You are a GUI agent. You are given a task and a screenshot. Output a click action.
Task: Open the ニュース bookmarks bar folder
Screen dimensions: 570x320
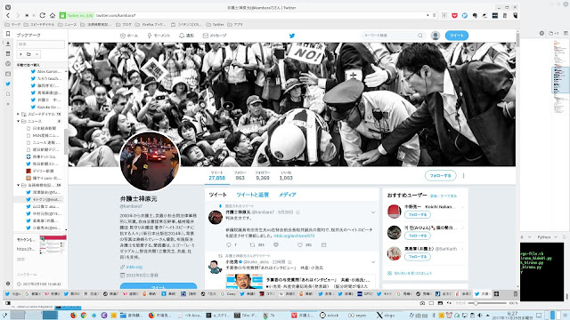click(68, 25)
